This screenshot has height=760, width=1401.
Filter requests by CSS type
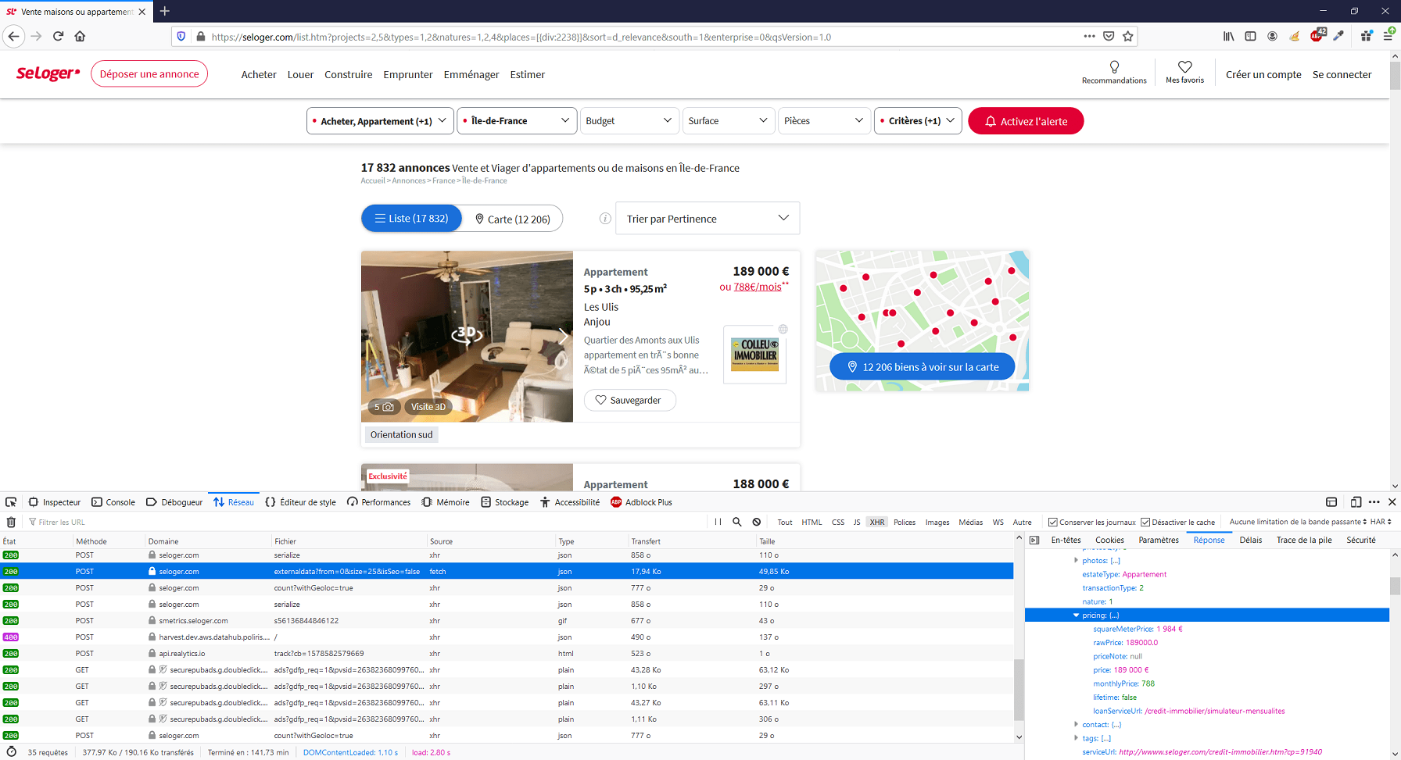tap(838, 522)
